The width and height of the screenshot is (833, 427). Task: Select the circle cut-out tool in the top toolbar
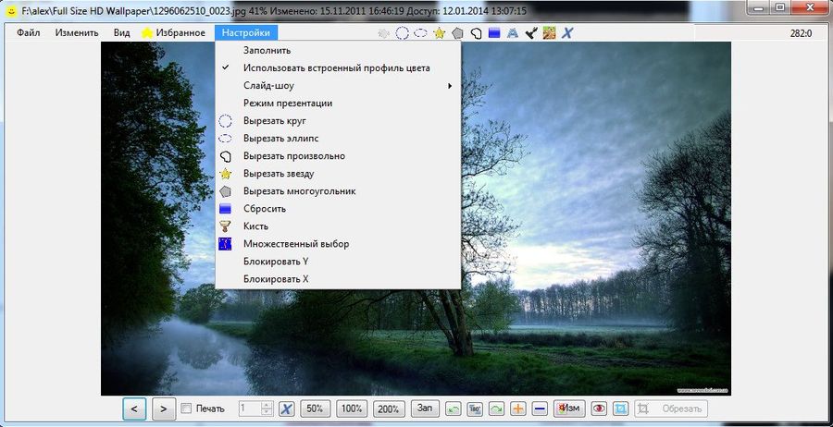click(x=403, y=33)
